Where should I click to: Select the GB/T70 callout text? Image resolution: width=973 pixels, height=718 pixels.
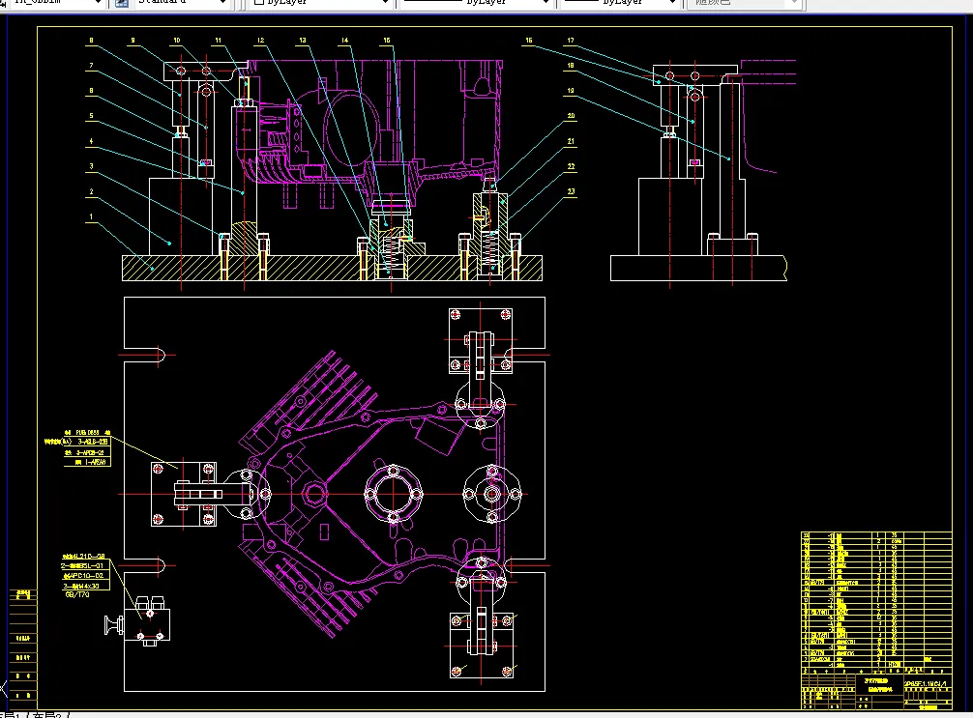coord(77,595)
